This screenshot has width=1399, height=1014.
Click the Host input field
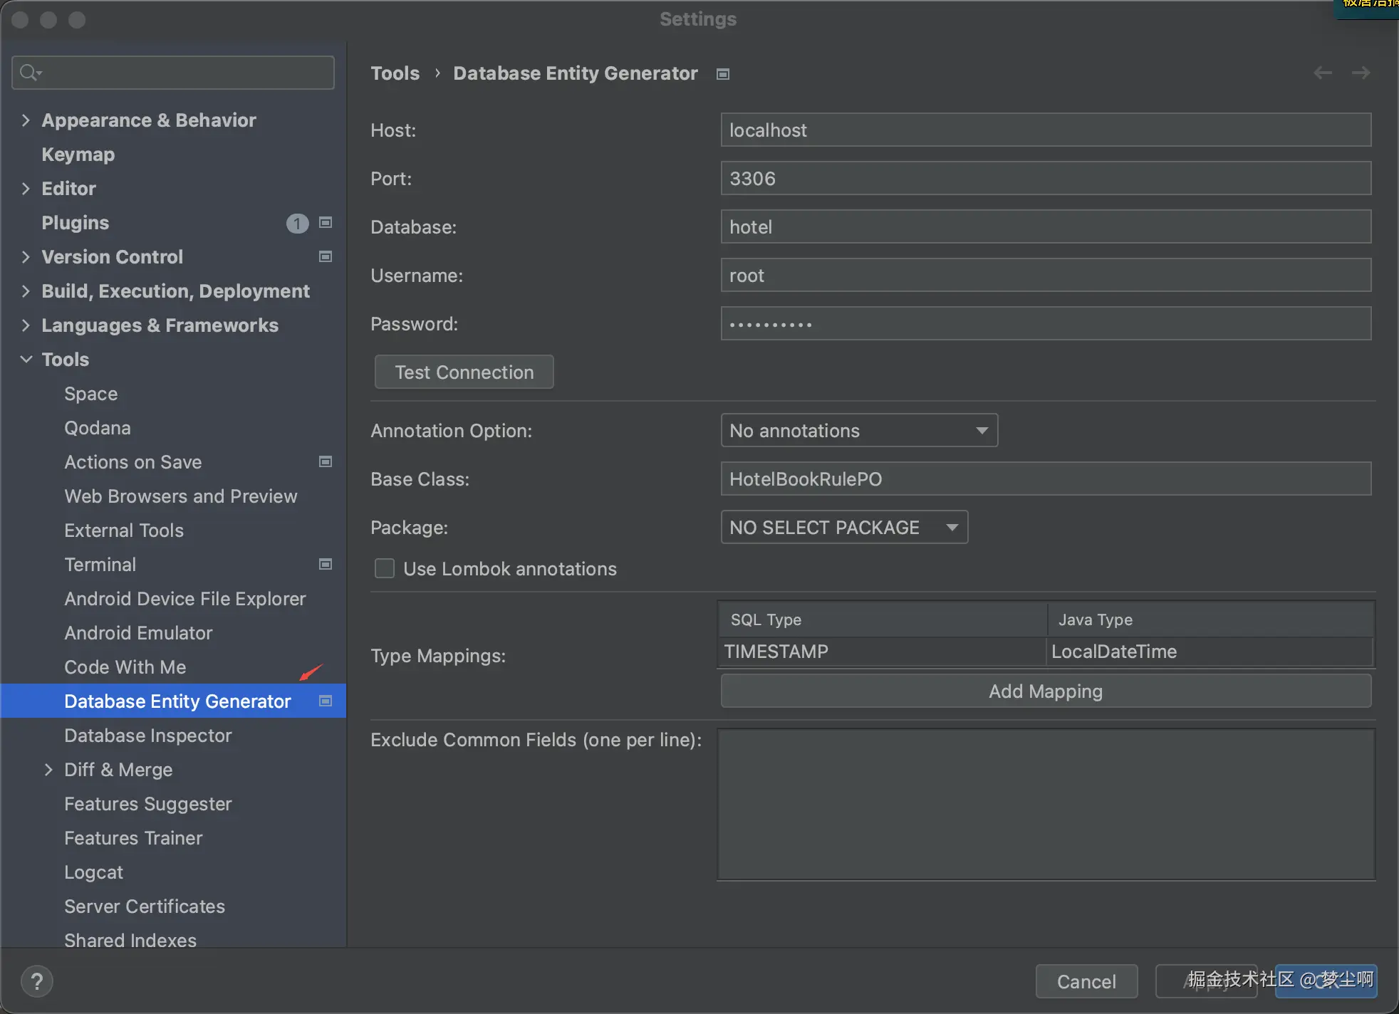1045,130
